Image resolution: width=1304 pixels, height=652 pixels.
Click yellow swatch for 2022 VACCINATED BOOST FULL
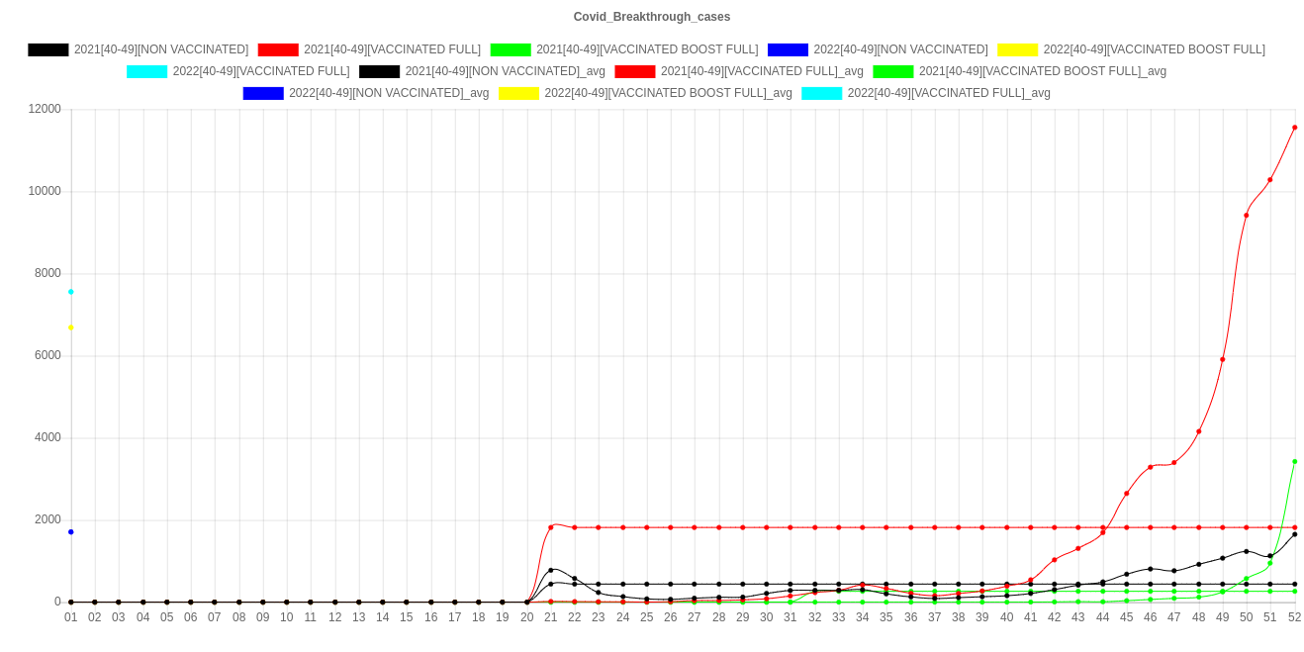[x=1017, y=49]
